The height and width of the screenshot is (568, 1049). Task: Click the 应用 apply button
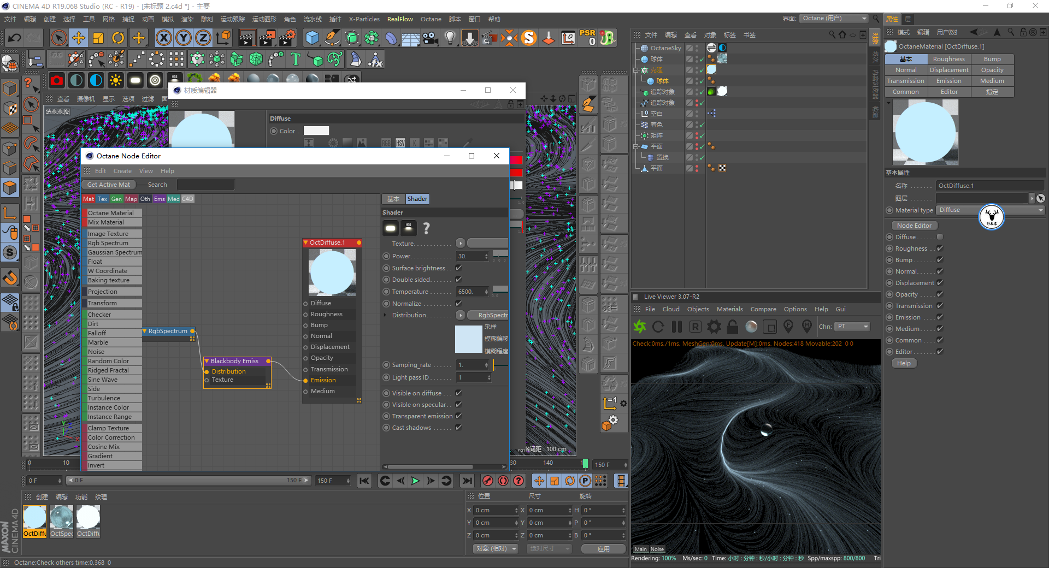pos(603,549)
